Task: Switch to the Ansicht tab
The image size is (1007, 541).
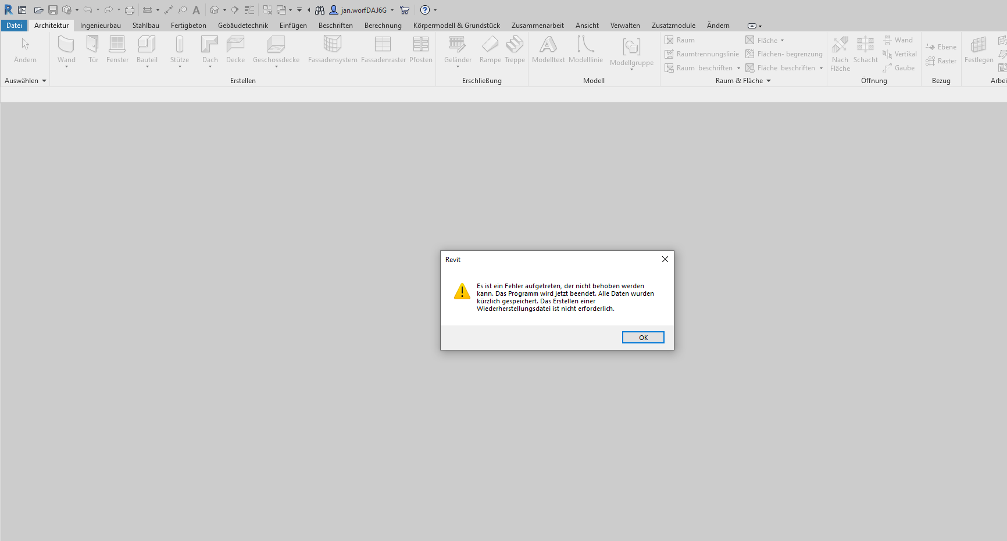Action: click(x=587, y=26)
